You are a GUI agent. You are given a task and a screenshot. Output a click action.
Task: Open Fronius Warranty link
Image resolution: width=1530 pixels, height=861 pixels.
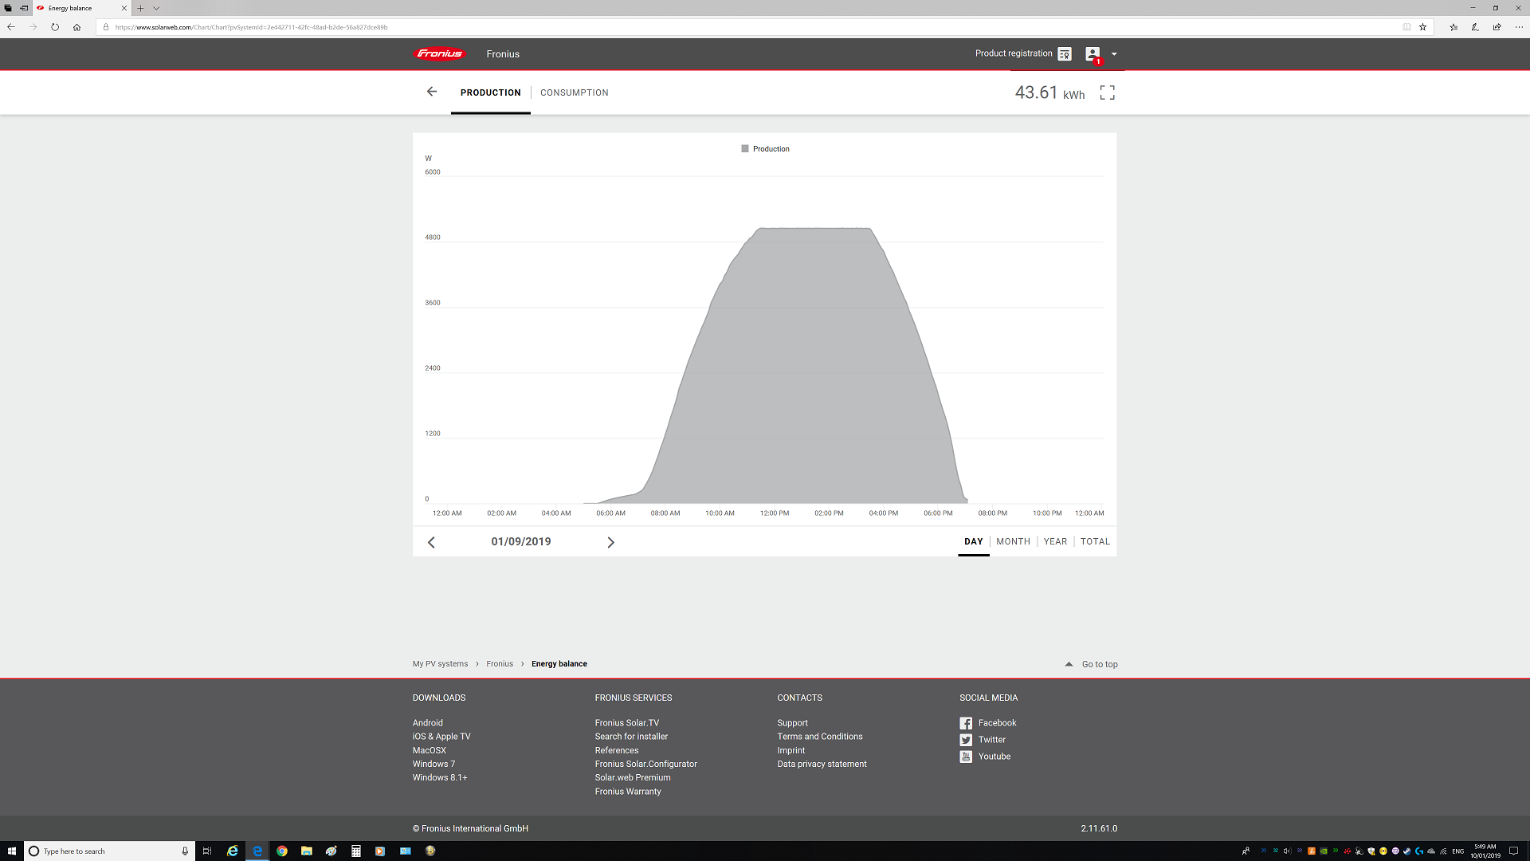[628, 792]
